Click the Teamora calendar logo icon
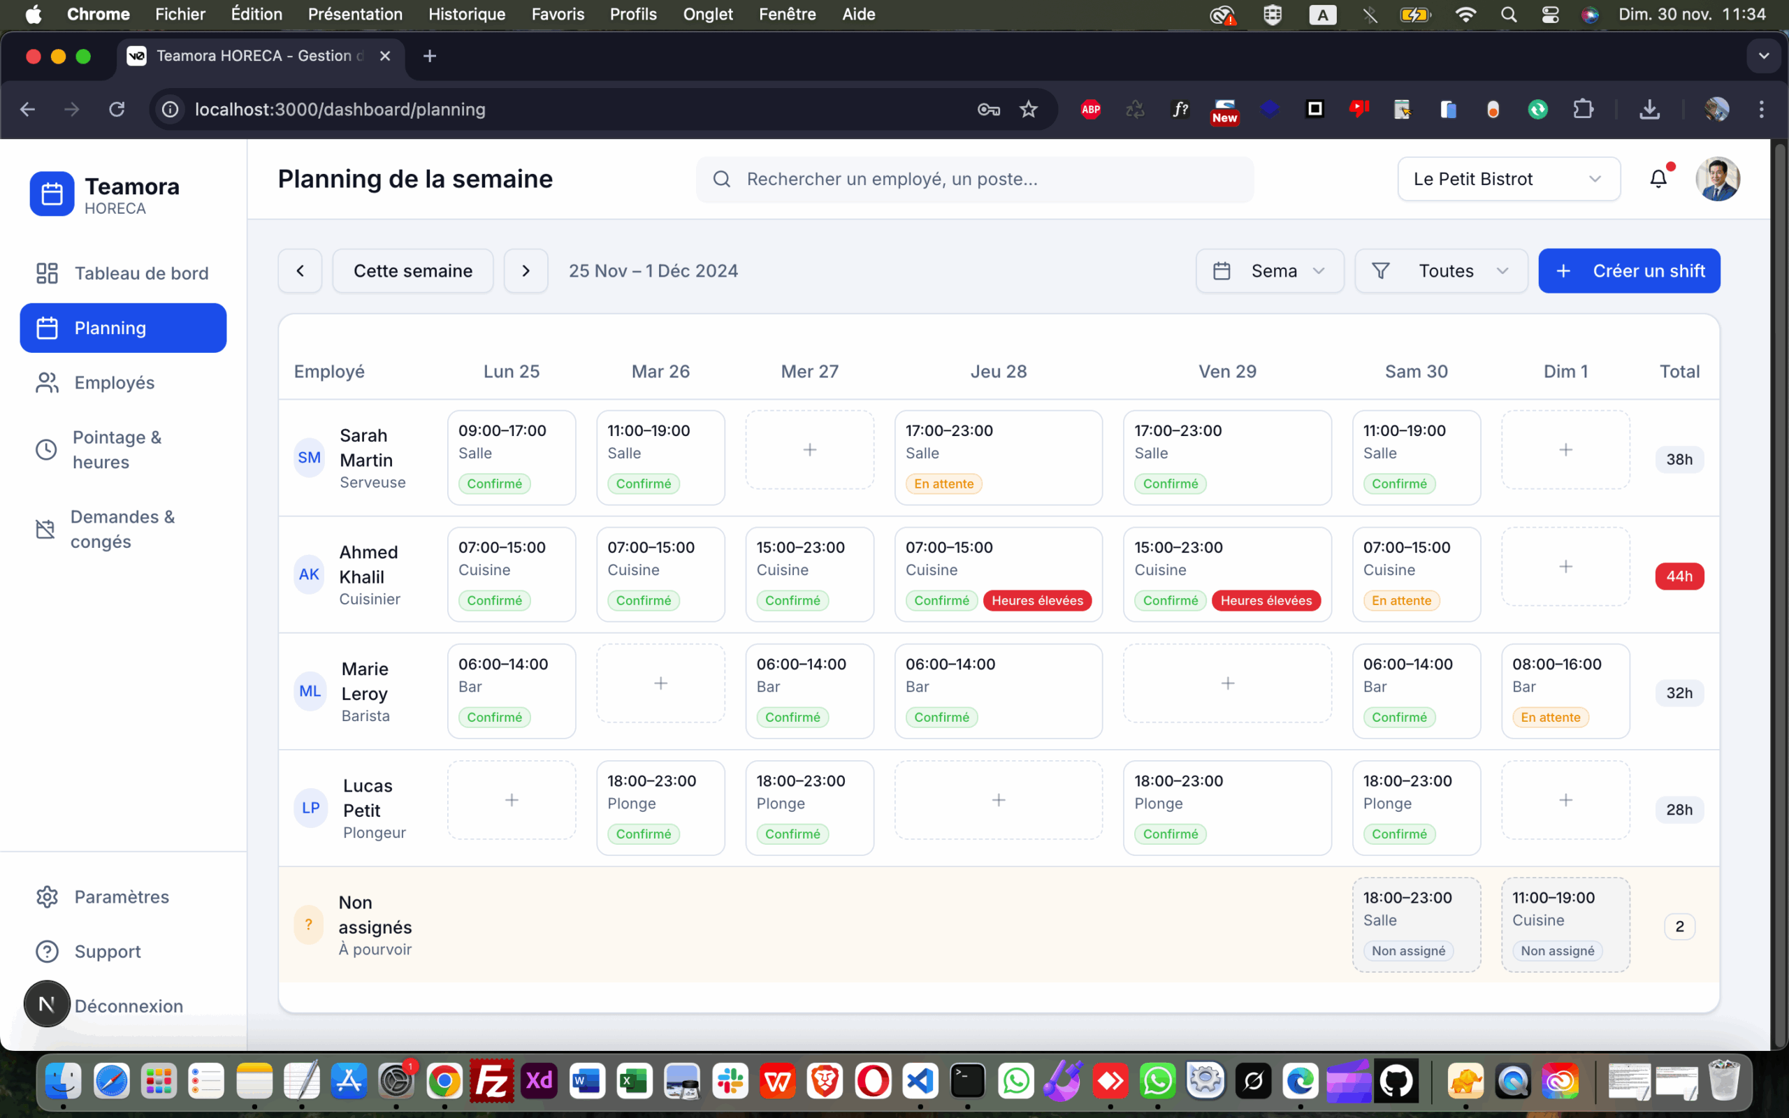The height and width of the screenshot is (1118, 1789). coord(52,194)
